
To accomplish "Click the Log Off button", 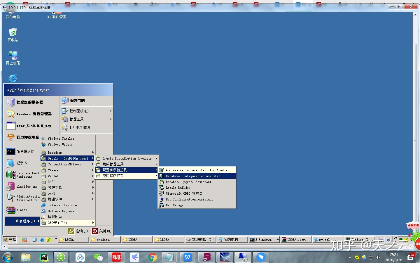I will pyautogui.click(x=78, y=231).
